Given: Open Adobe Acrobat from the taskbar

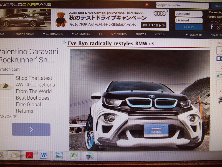Looking at the screenshot, I should tap(29, 155).
